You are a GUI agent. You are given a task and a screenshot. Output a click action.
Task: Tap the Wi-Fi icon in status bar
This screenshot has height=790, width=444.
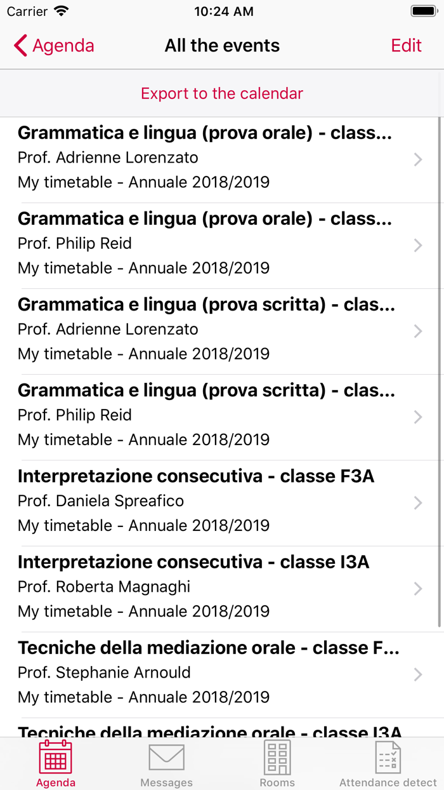click(61, 11)
